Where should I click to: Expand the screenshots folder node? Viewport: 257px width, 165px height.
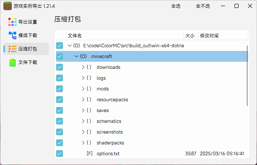click(83, 132)
